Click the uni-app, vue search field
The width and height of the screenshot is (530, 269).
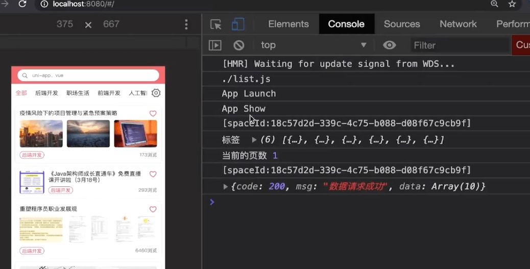88,76
